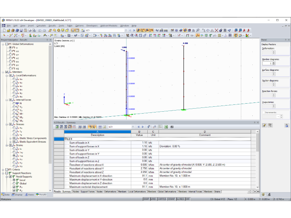Screen dimensions: 291x218
Task: Go to next load case arrow in main toolbar
Action: [x=134, y=30]
